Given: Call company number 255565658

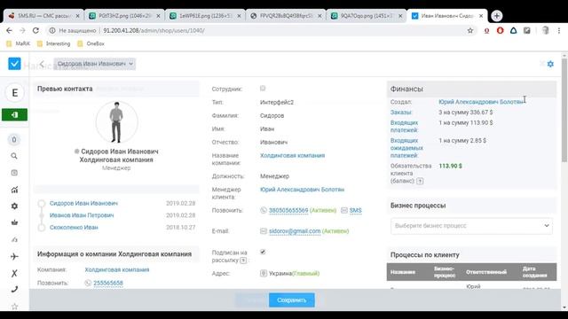Looking at the screenshot, I should tap(108, 284).
